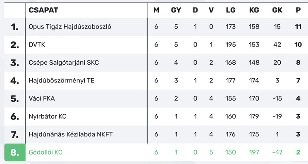This screenshot has width=308, height=164.
Task: Click Hajdúböszörményi TE team name
Action: click(x=62, y=81)
